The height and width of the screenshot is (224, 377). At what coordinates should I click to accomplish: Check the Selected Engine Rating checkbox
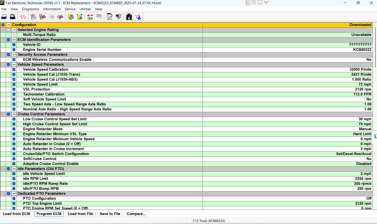(x=8, y=30)
